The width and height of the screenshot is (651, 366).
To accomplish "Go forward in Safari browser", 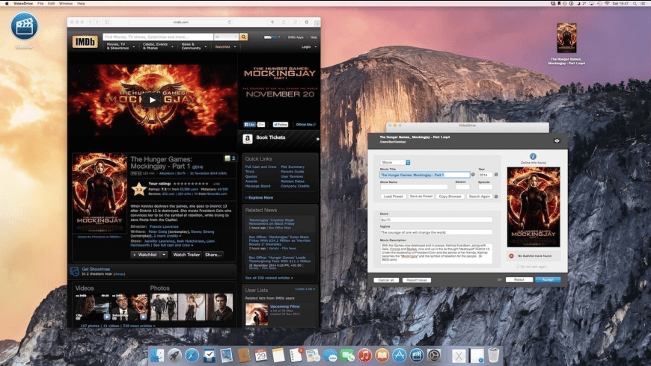I will [x=97, y=22].
